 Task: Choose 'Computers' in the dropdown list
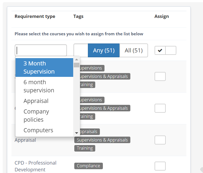[44, 130]
